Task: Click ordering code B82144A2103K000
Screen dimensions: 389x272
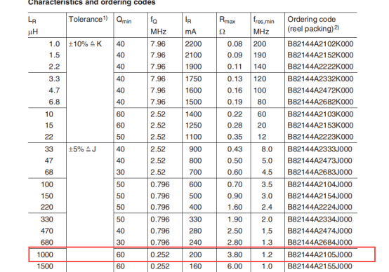Action: click(320, 114)
